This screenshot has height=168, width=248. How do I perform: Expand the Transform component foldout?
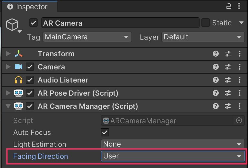[8, 54]
